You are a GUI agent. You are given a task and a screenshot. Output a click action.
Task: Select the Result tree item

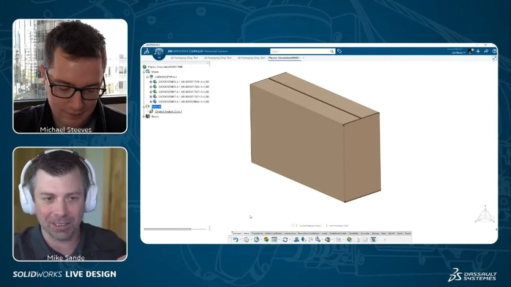click(x=155, y=117)
